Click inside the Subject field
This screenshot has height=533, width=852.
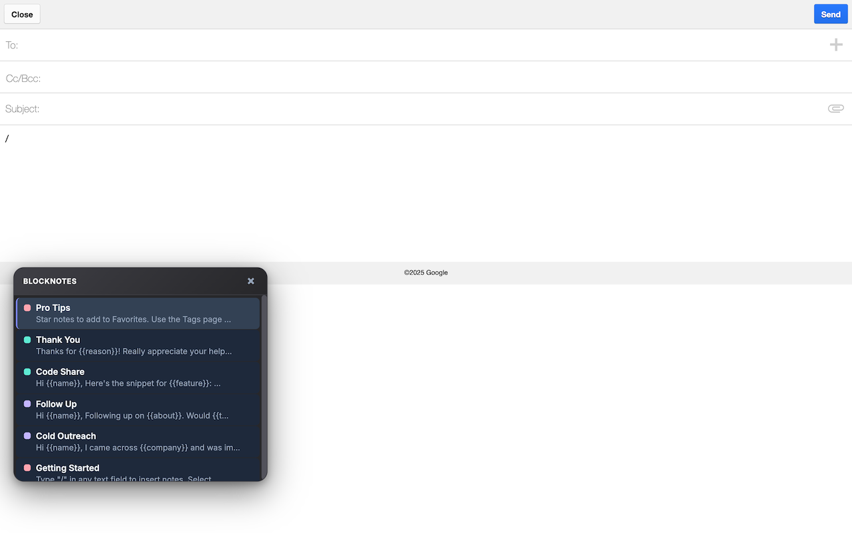[266, 108]
